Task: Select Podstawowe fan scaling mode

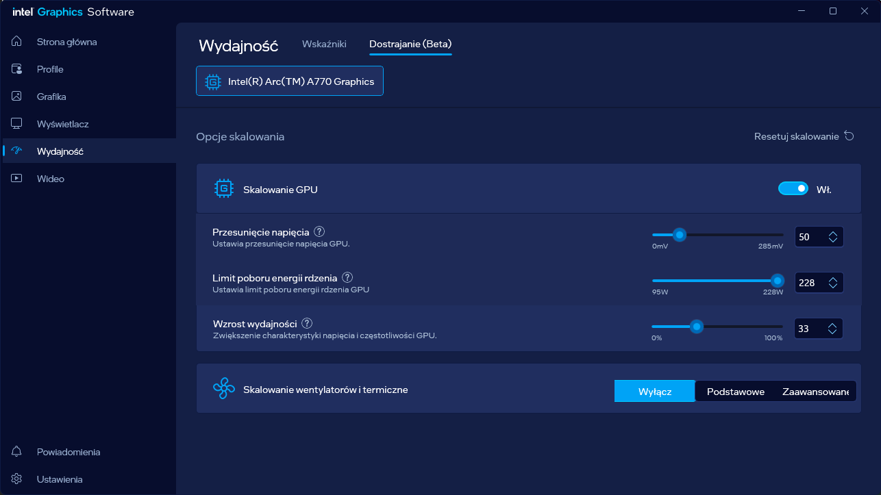Action: pyautogui.click(x=735, y=392)
